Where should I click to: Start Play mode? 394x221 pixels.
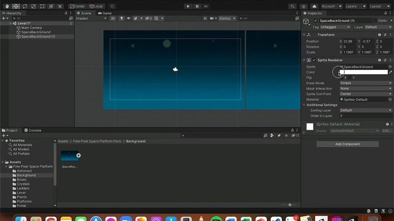coord(188,6)
